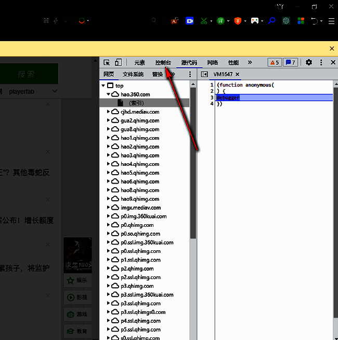Show more DevTools tabs via chevron
Image resolution: width=338 pixels, height=340 pixels.
pyautogui.click(x=250, y=63)
